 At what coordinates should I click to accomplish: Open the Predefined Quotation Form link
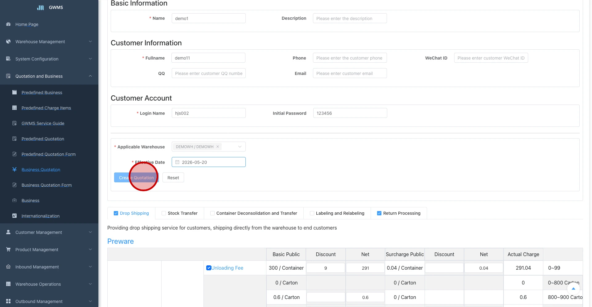tap(48, 154)
